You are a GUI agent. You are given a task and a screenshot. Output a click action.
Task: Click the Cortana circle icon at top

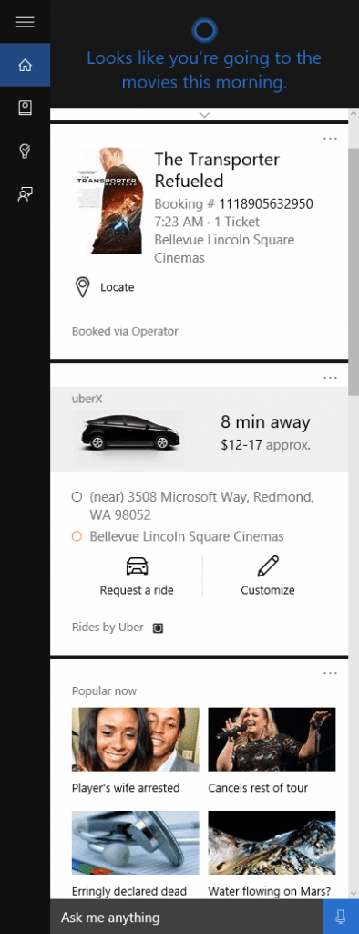point(205,30)
